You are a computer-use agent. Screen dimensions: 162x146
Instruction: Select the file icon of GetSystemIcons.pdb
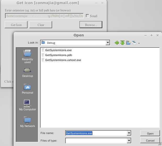click(x=43, y=55)
